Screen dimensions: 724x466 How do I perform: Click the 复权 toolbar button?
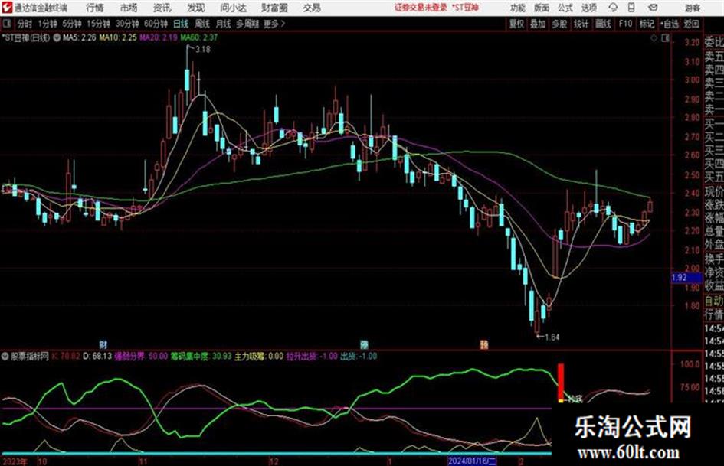tap(516, 24)
